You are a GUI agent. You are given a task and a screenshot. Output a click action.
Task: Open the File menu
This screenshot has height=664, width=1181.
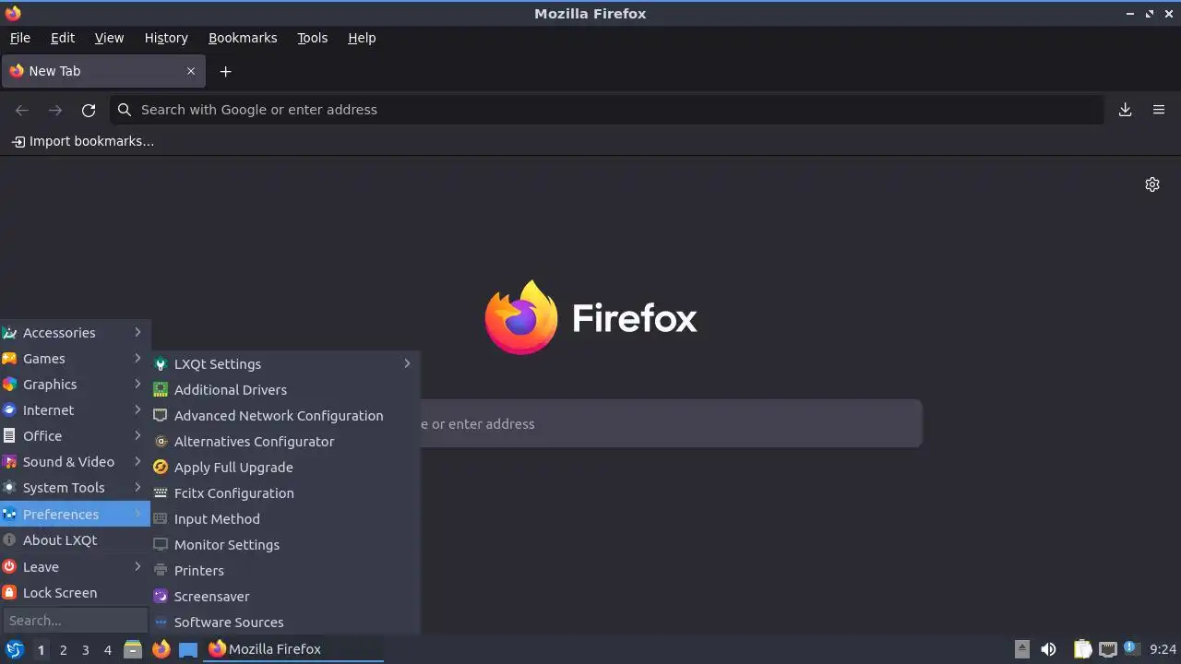point(20,38)
